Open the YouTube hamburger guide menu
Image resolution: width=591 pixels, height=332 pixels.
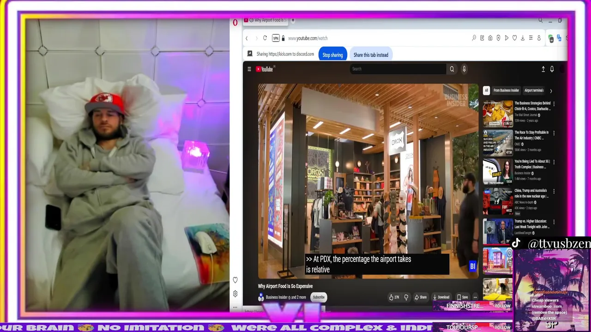coord(249,69)
